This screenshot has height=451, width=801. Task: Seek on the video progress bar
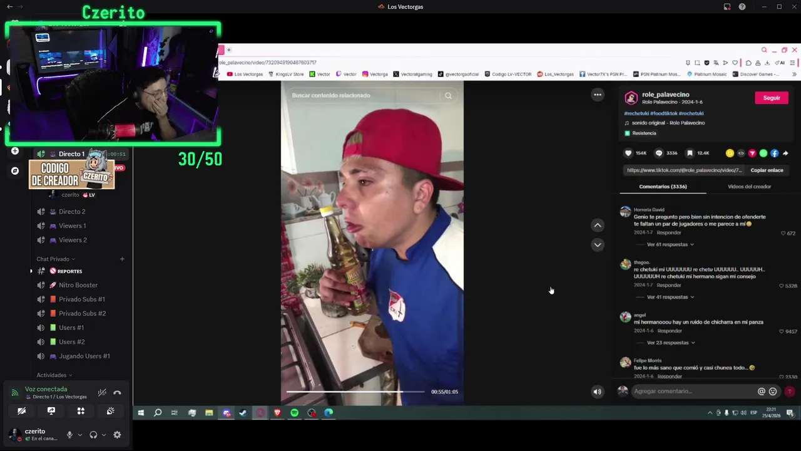[x=355, y=392]
